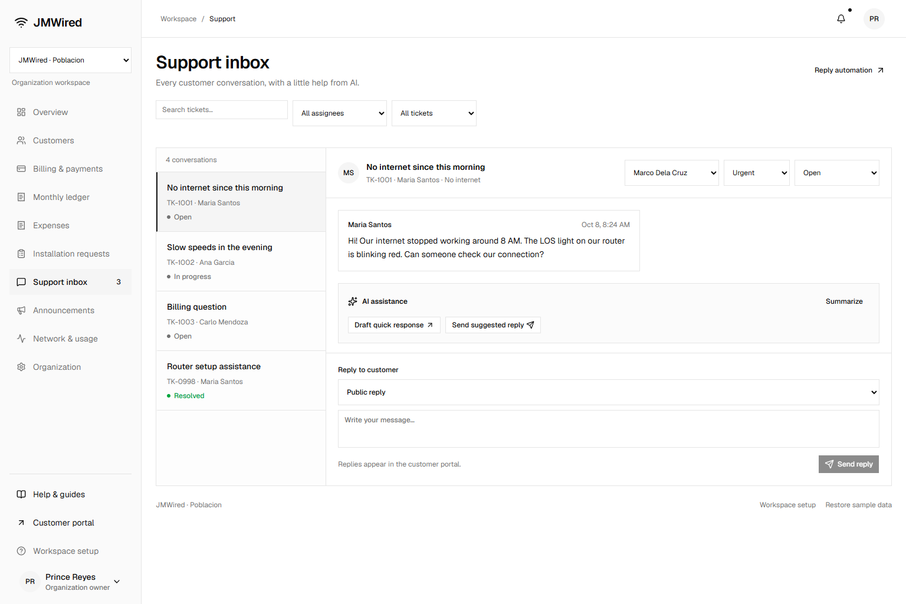Navigate to Installation requests
The image size is (906, 604).
(70, 254)
